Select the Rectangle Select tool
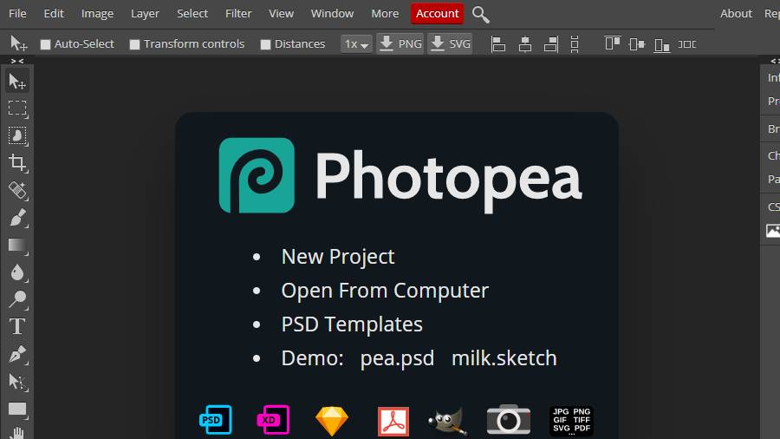780x439 pixels. click(x=17, y=108)
